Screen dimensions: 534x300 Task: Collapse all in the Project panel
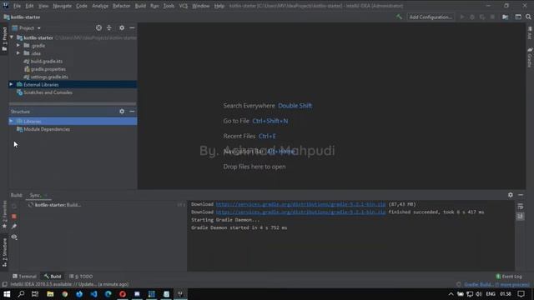(109, 27)
